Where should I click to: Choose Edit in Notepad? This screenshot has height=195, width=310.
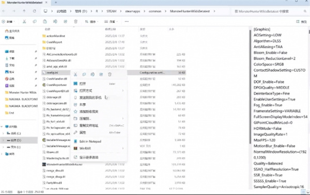[x=99, y=141]
